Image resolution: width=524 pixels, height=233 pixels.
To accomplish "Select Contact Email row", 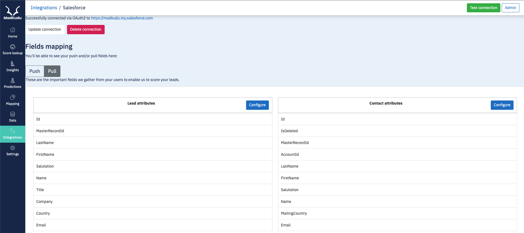I will point(397,225).
